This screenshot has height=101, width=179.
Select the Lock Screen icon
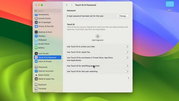36,53
